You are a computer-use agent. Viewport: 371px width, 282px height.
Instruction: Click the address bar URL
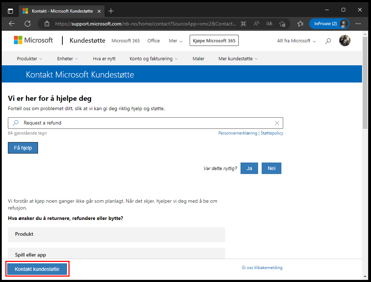pyautogui.click(x=146, y=24)
